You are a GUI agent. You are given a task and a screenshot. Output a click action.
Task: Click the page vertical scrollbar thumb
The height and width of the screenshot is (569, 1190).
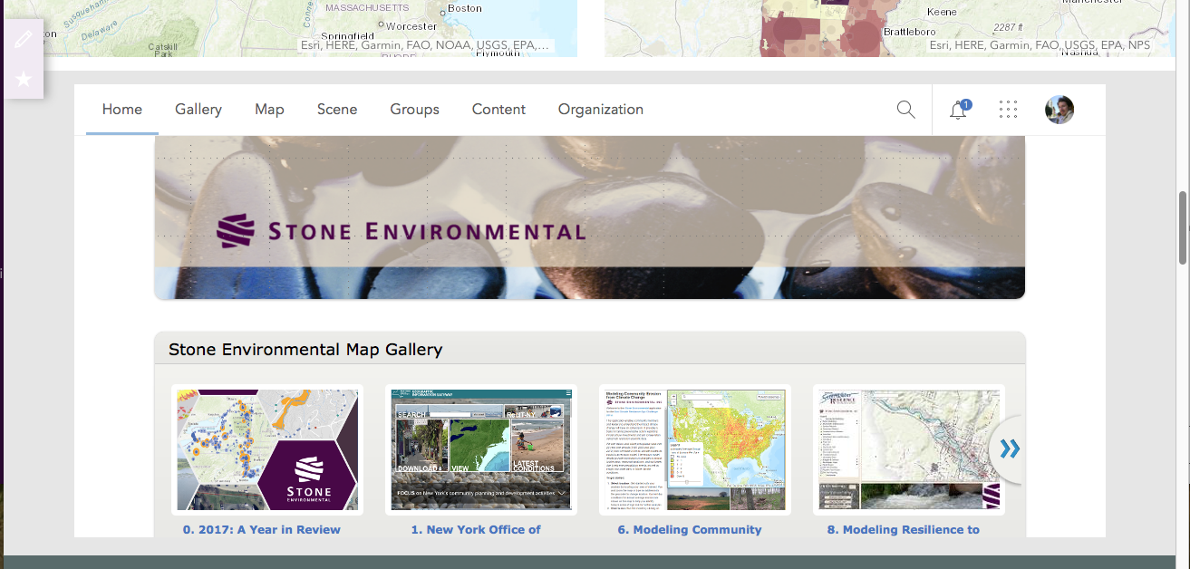click(1182, 227)
